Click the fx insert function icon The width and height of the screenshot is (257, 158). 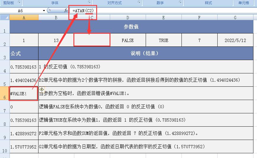(66, 10)
